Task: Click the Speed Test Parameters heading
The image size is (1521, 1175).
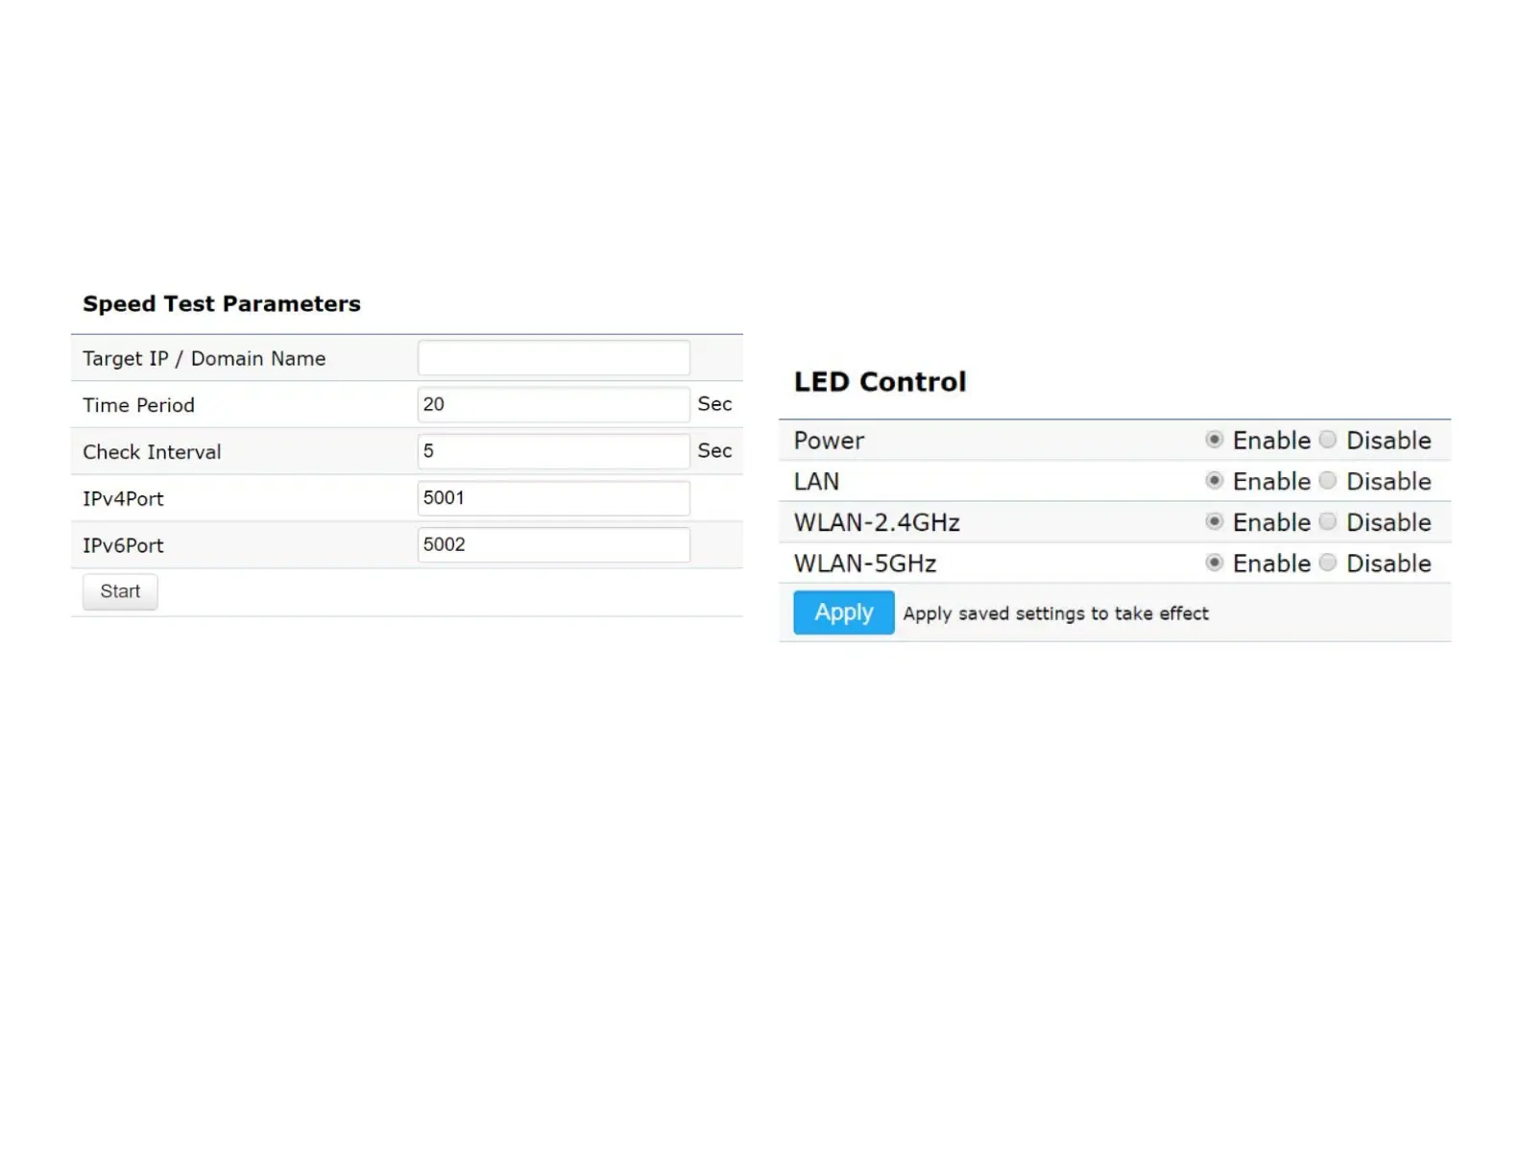Action: coord(222,303)
